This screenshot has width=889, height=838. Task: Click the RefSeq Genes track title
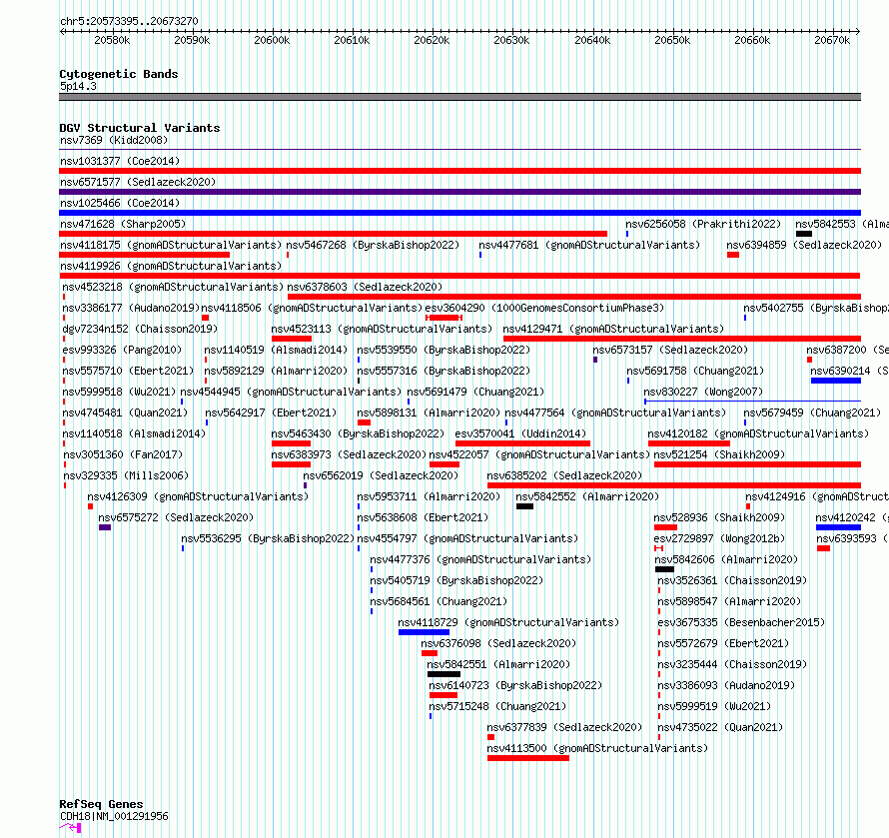pyautogui.click(x=101, y=804)
